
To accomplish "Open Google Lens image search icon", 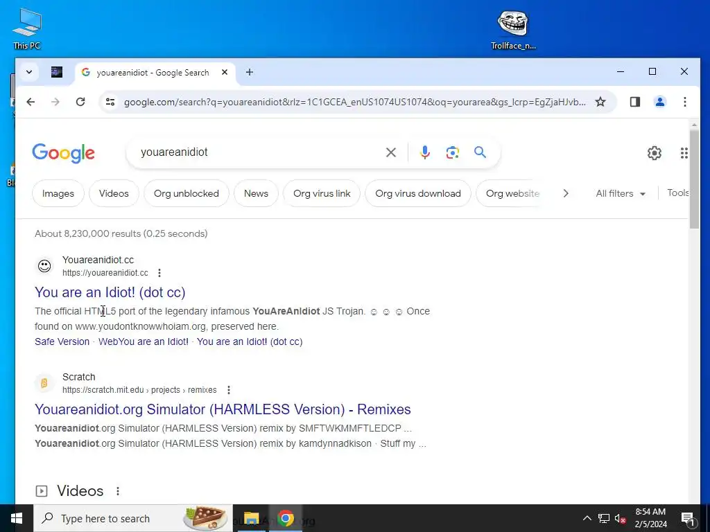I will pos(452,152).
